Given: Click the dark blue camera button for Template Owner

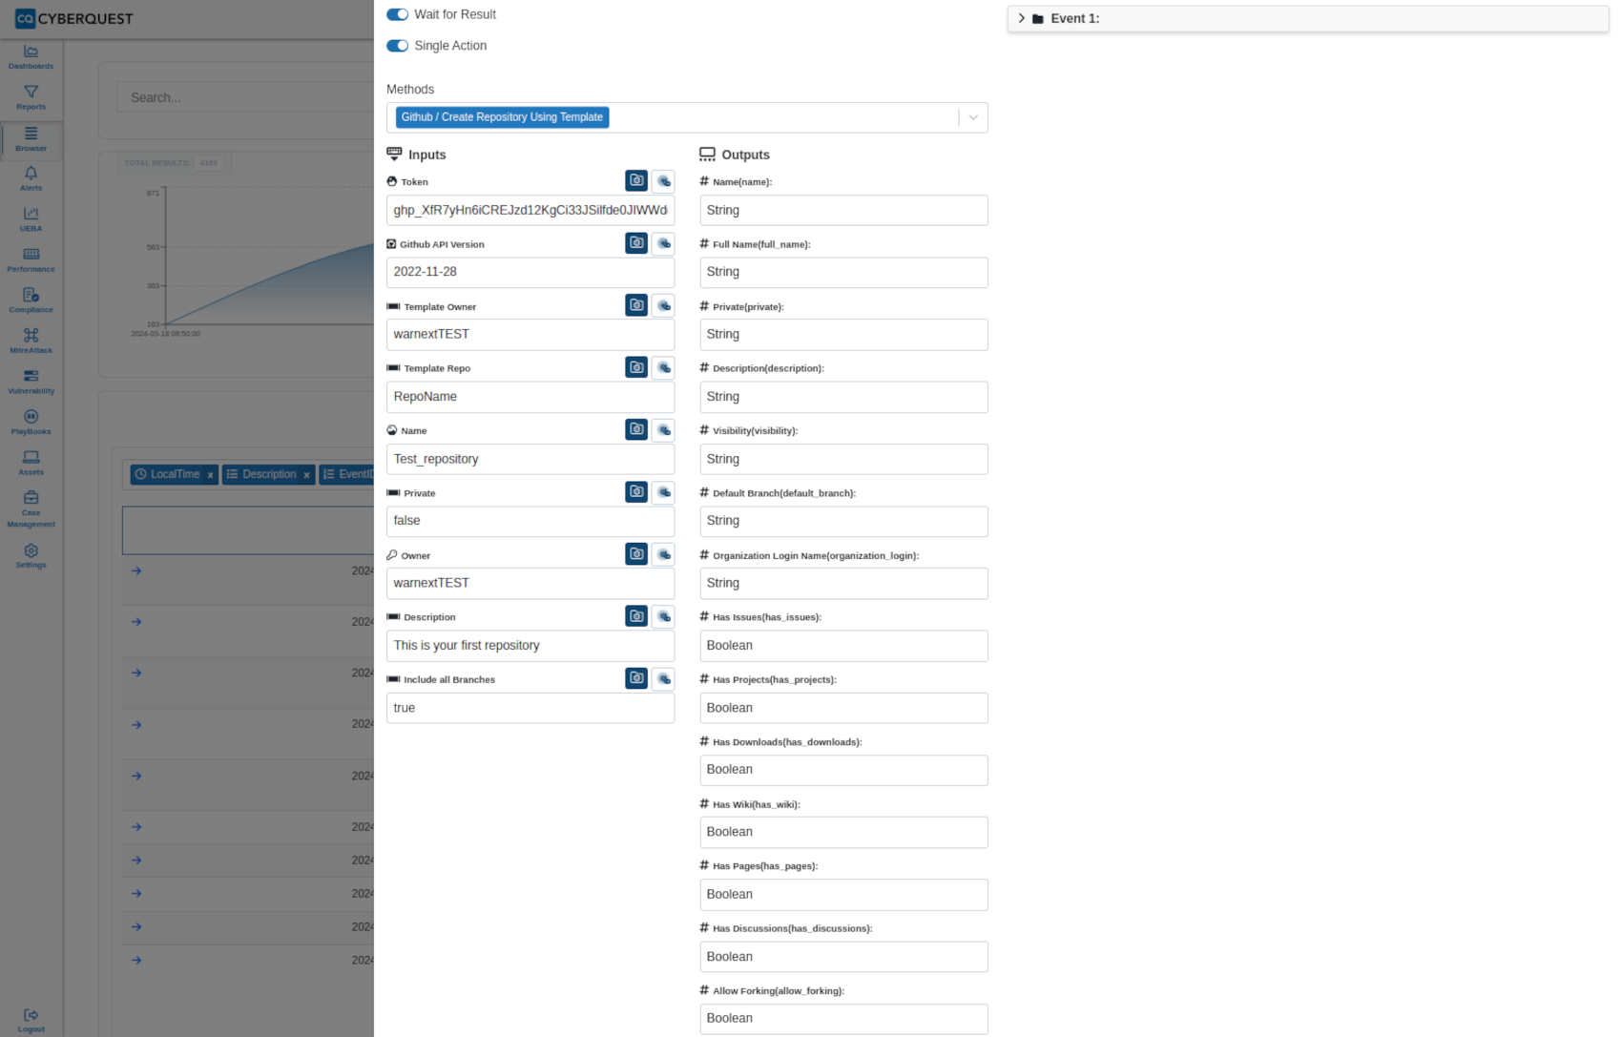Looking at the screenshot, I should point(636,305).
